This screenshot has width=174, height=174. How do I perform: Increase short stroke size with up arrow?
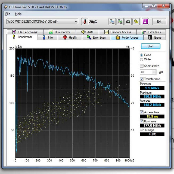(154, 71)
